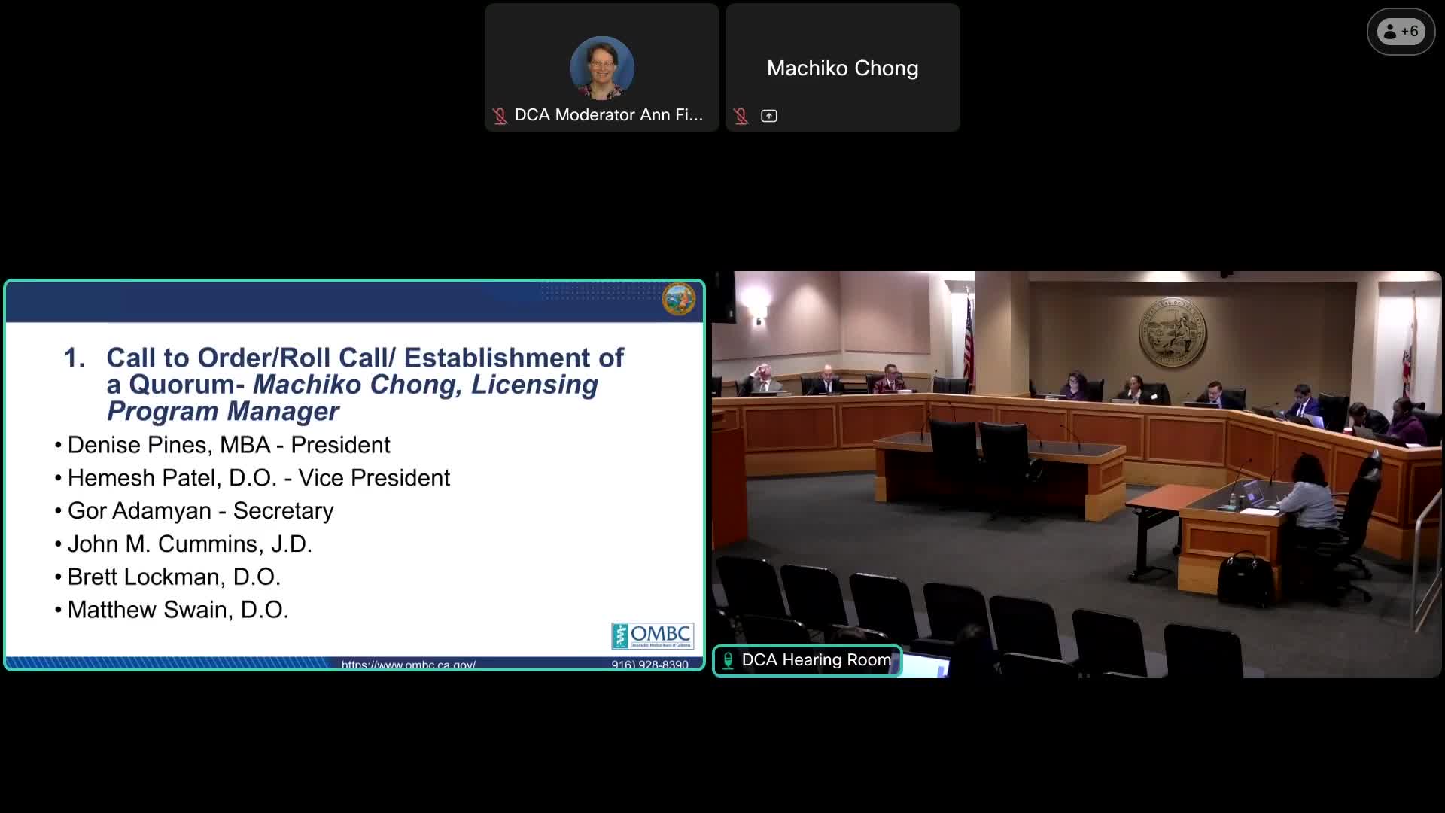The width and height of the screenshot is (1445, 813).
Task: Click Denise Pines, MBA - President bullet
Action: [x=229, y=445]
